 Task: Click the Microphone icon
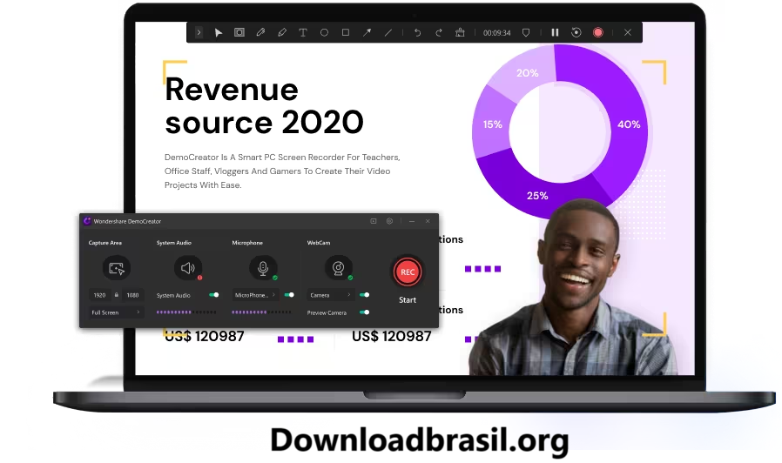[263, 268]
